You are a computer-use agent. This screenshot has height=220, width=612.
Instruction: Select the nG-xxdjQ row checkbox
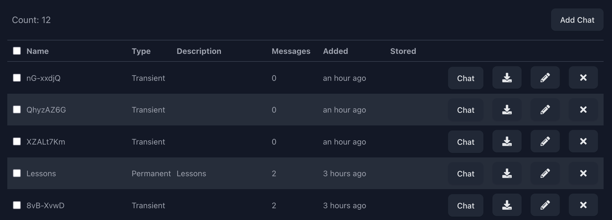coord(17,78)
